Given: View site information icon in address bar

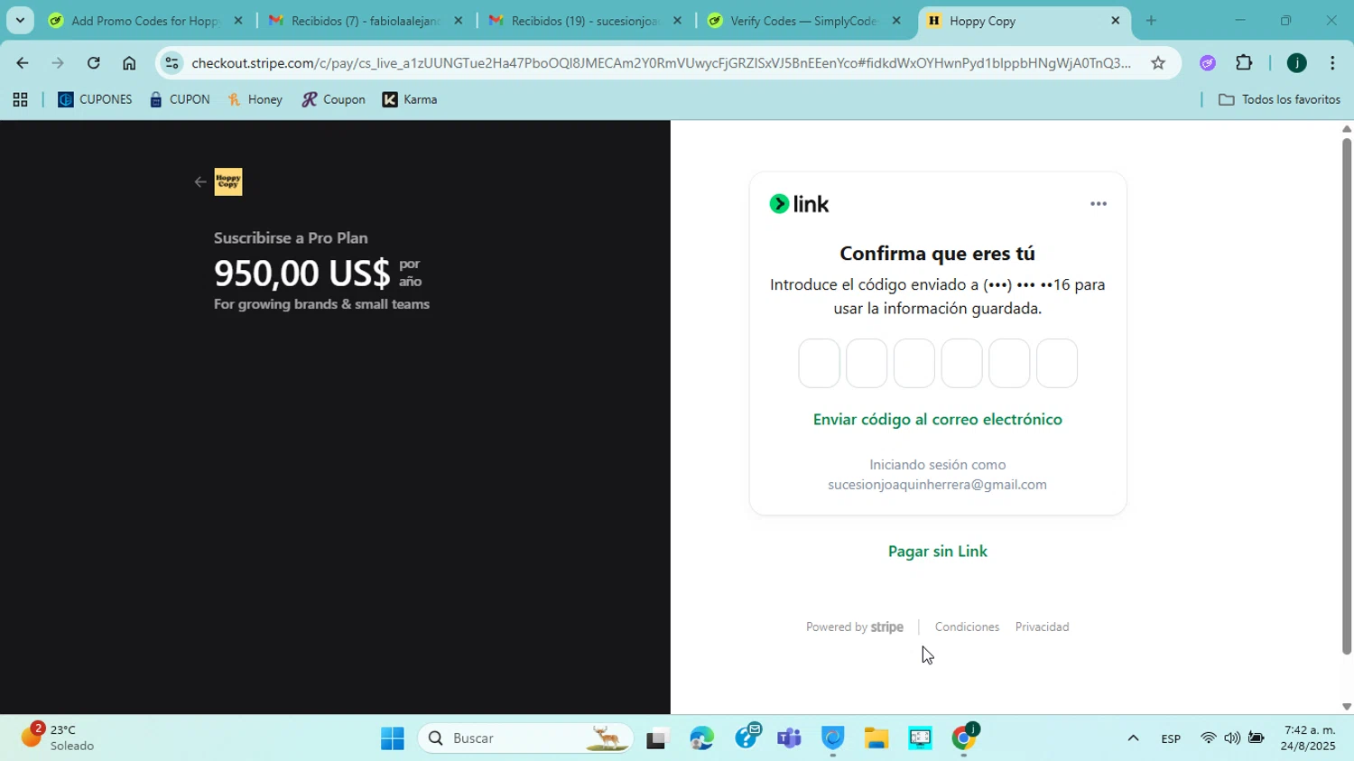Looking at the screenshot, I should (x=172, y=63).
